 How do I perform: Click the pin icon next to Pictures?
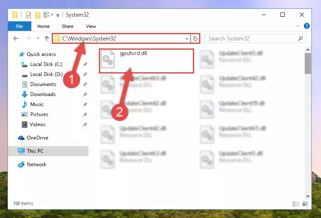tap(85, 114)
